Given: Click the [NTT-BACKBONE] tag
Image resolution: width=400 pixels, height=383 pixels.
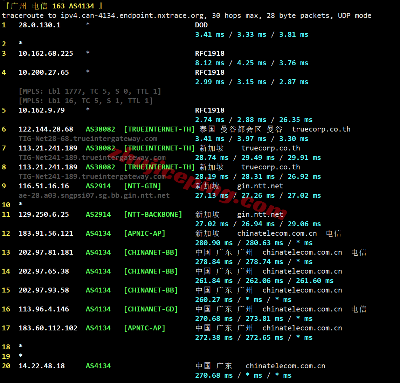Looking at the screenshot, I should click(153, 214).
